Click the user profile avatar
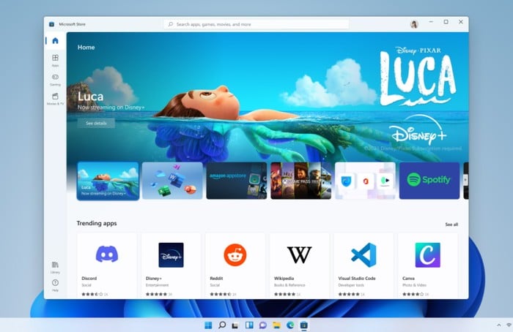The width and height of the screenshot is (513, 332). 414,24
